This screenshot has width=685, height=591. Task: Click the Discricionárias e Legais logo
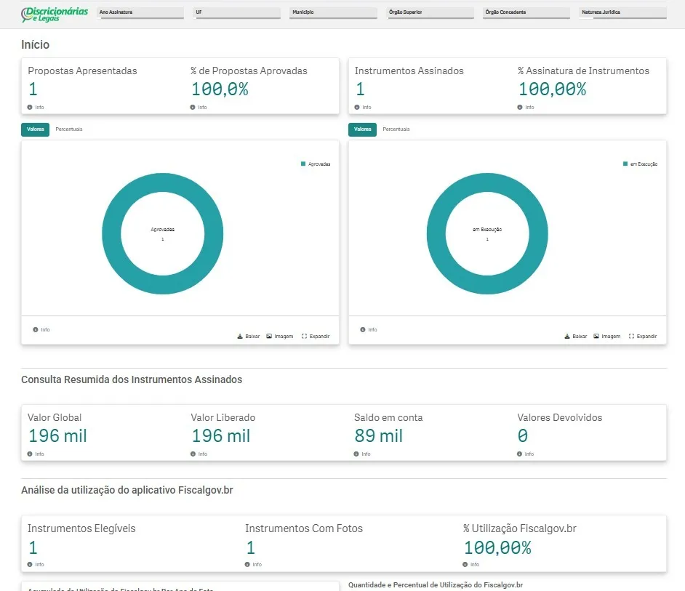click(x=55, y=14)
